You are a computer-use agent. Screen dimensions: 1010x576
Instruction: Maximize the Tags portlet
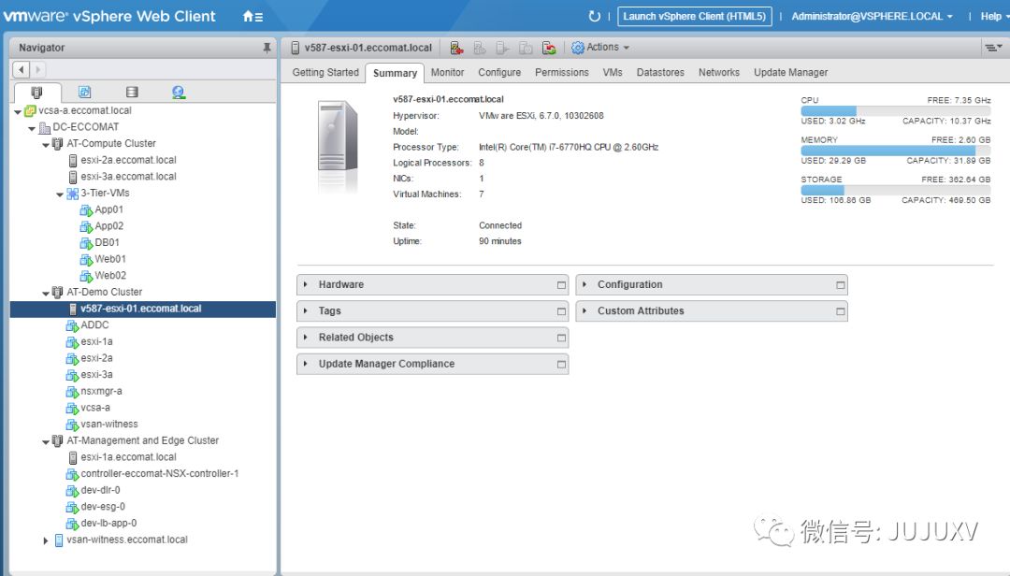[561, 311]
